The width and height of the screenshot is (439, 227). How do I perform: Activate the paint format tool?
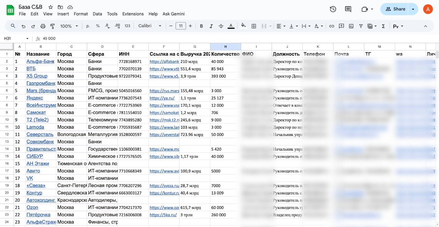click(x=52, y=26)
